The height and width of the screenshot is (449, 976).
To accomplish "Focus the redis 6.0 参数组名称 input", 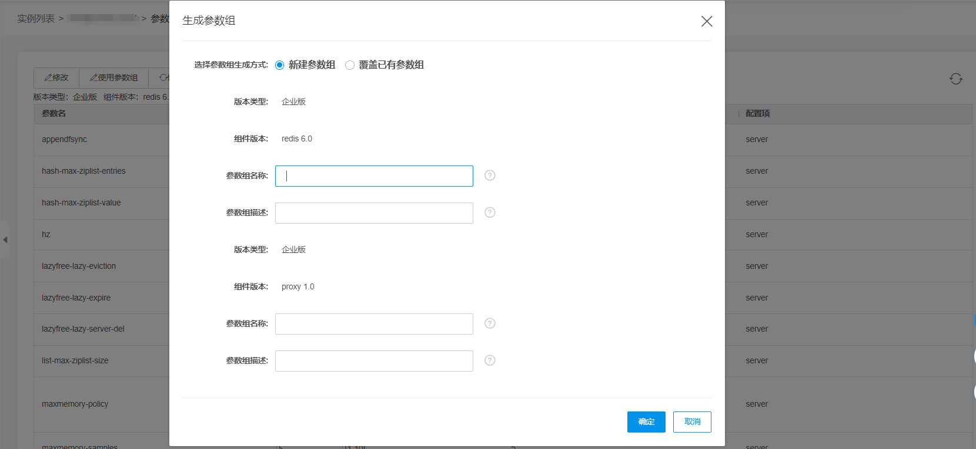I will coord(374,176).
